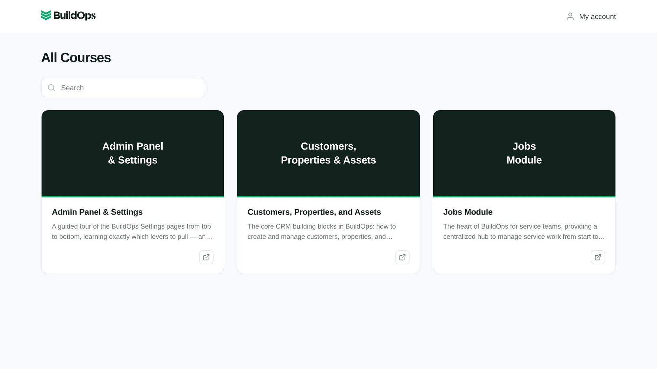Open Customers, Properties, and Assets external link icon
This screenshot has width=657, height=369.
pyautogui.click(x=402, y=257)
